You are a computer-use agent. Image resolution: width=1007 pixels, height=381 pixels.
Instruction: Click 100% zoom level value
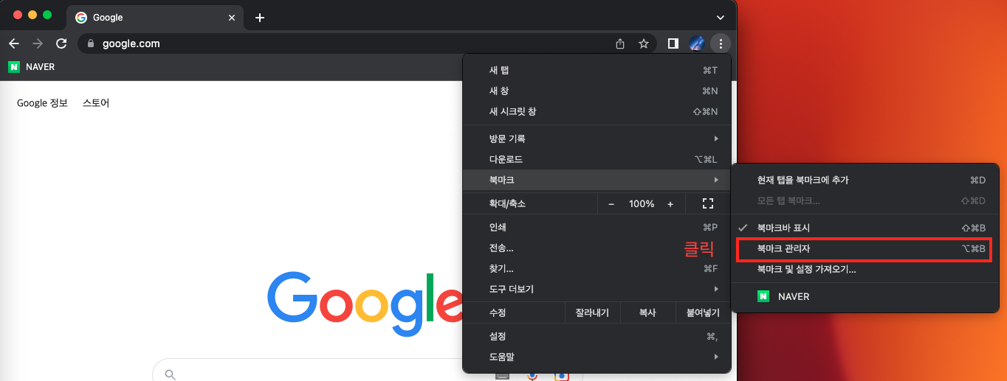pos(642,203)
